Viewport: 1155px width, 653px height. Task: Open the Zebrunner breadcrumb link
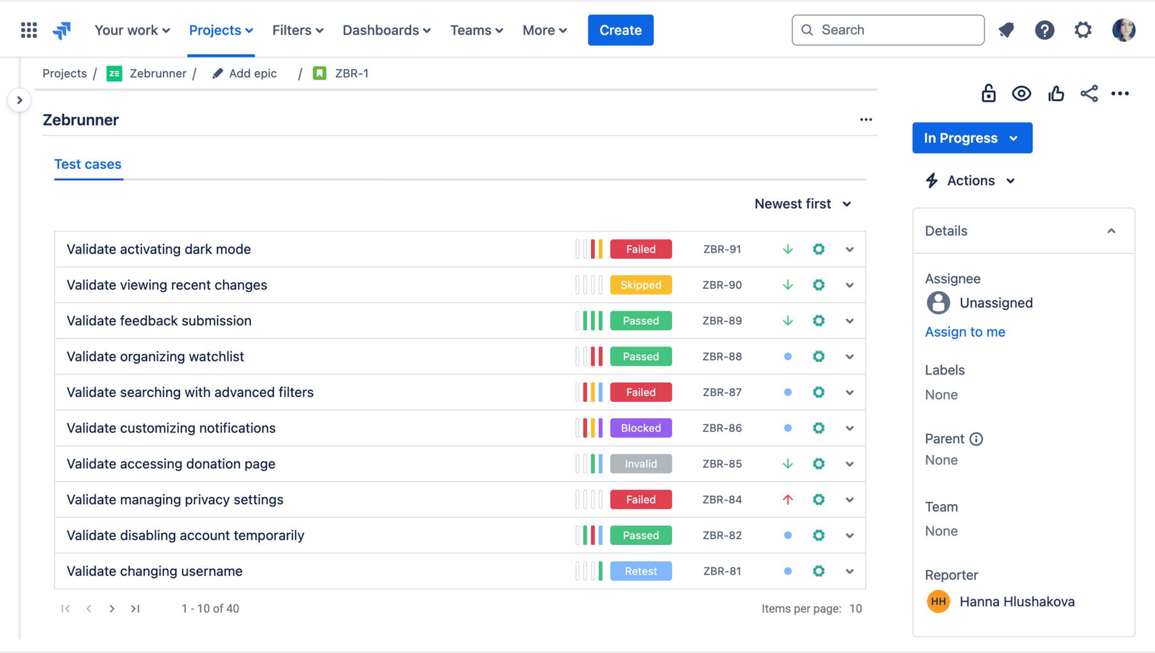[157, 73]
